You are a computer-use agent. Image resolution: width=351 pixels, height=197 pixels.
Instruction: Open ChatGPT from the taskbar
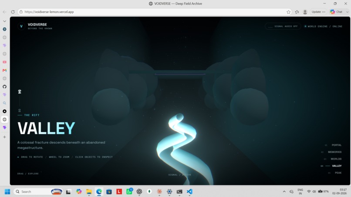click(x=139, y=192)
